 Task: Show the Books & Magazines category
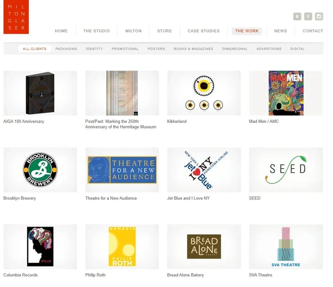click(x=194, y=49)
